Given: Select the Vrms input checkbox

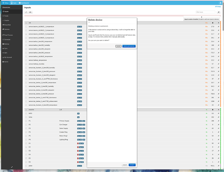Looking at the screenshot, I should (26, 117).
